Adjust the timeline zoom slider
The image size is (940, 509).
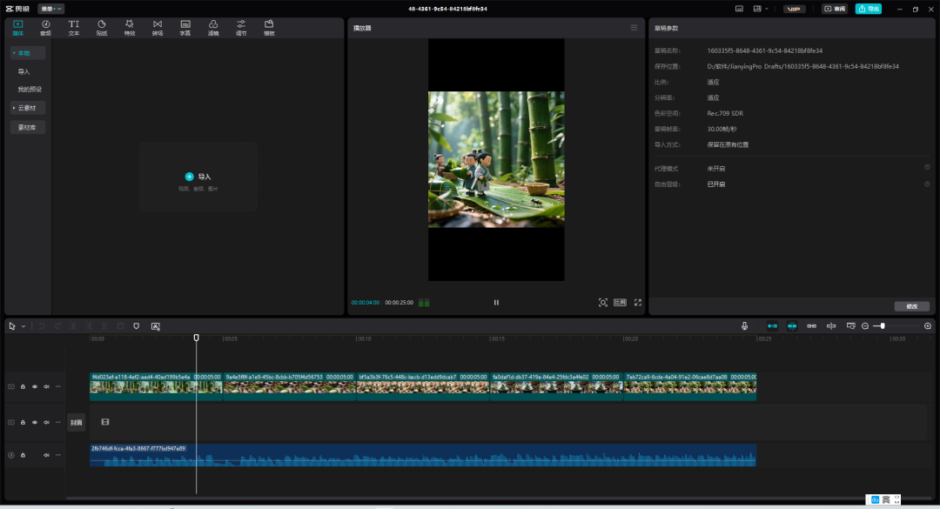[x=883, y=326]
